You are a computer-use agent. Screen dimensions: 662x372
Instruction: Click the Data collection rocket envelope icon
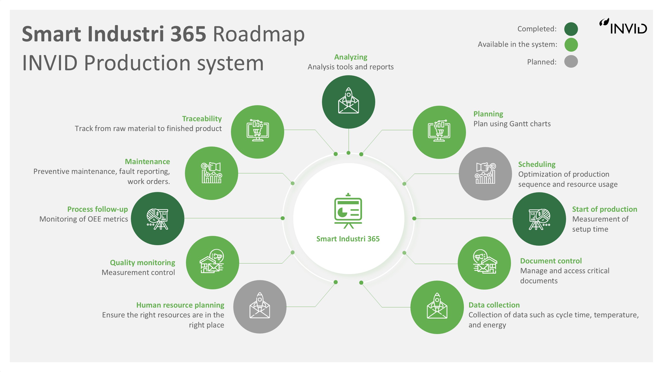point(437,307)
